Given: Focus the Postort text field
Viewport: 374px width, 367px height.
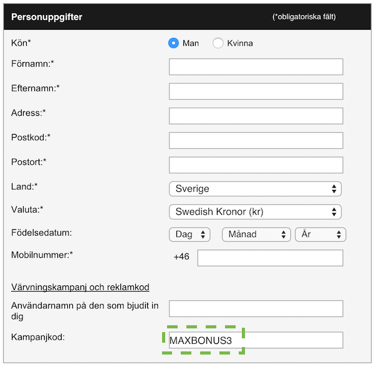Looking at the screenshot, I should click(x=256, y=165).
